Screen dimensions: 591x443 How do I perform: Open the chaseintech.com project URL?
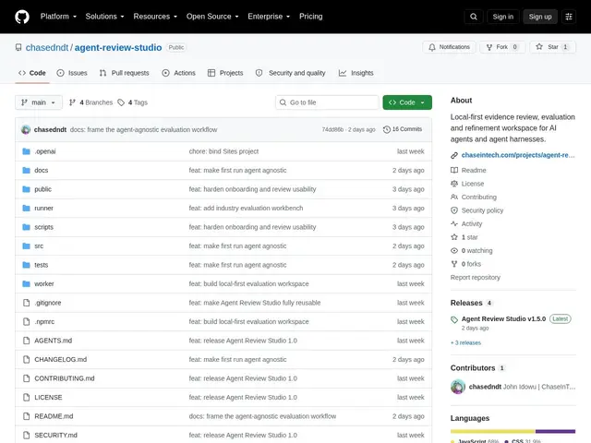tap(518, 155)
